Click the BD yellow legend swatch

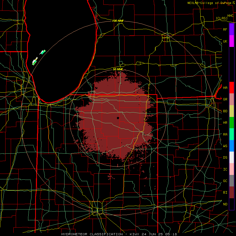pyautogui.click(x=232, y=111)
